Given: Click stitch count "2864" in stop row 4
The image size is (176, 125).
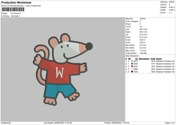Looking at the screenshot, I should pyautogui.click(x=136, y=69).
